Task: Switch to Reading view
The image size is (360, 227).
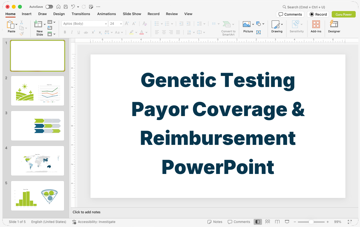Action: coord(277,222)
